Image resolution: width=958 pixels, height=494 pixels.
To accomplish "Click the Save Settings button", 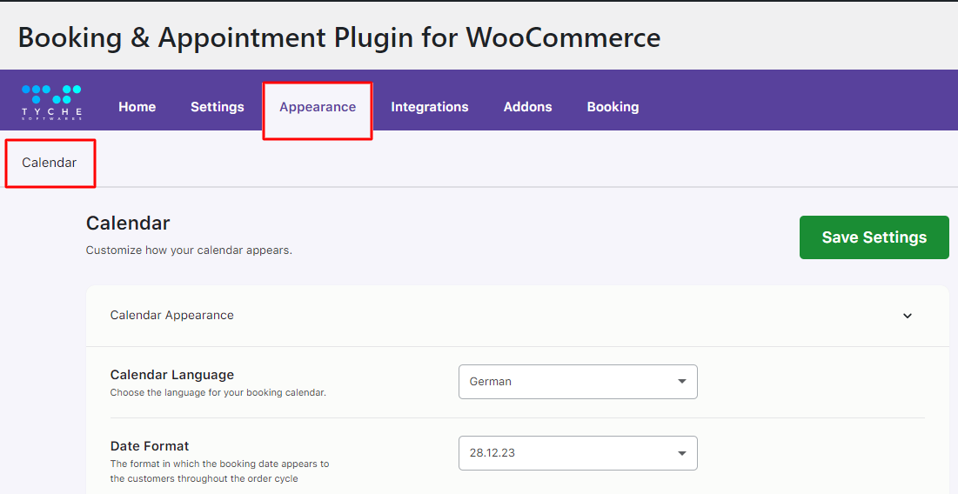I will 874,237.
